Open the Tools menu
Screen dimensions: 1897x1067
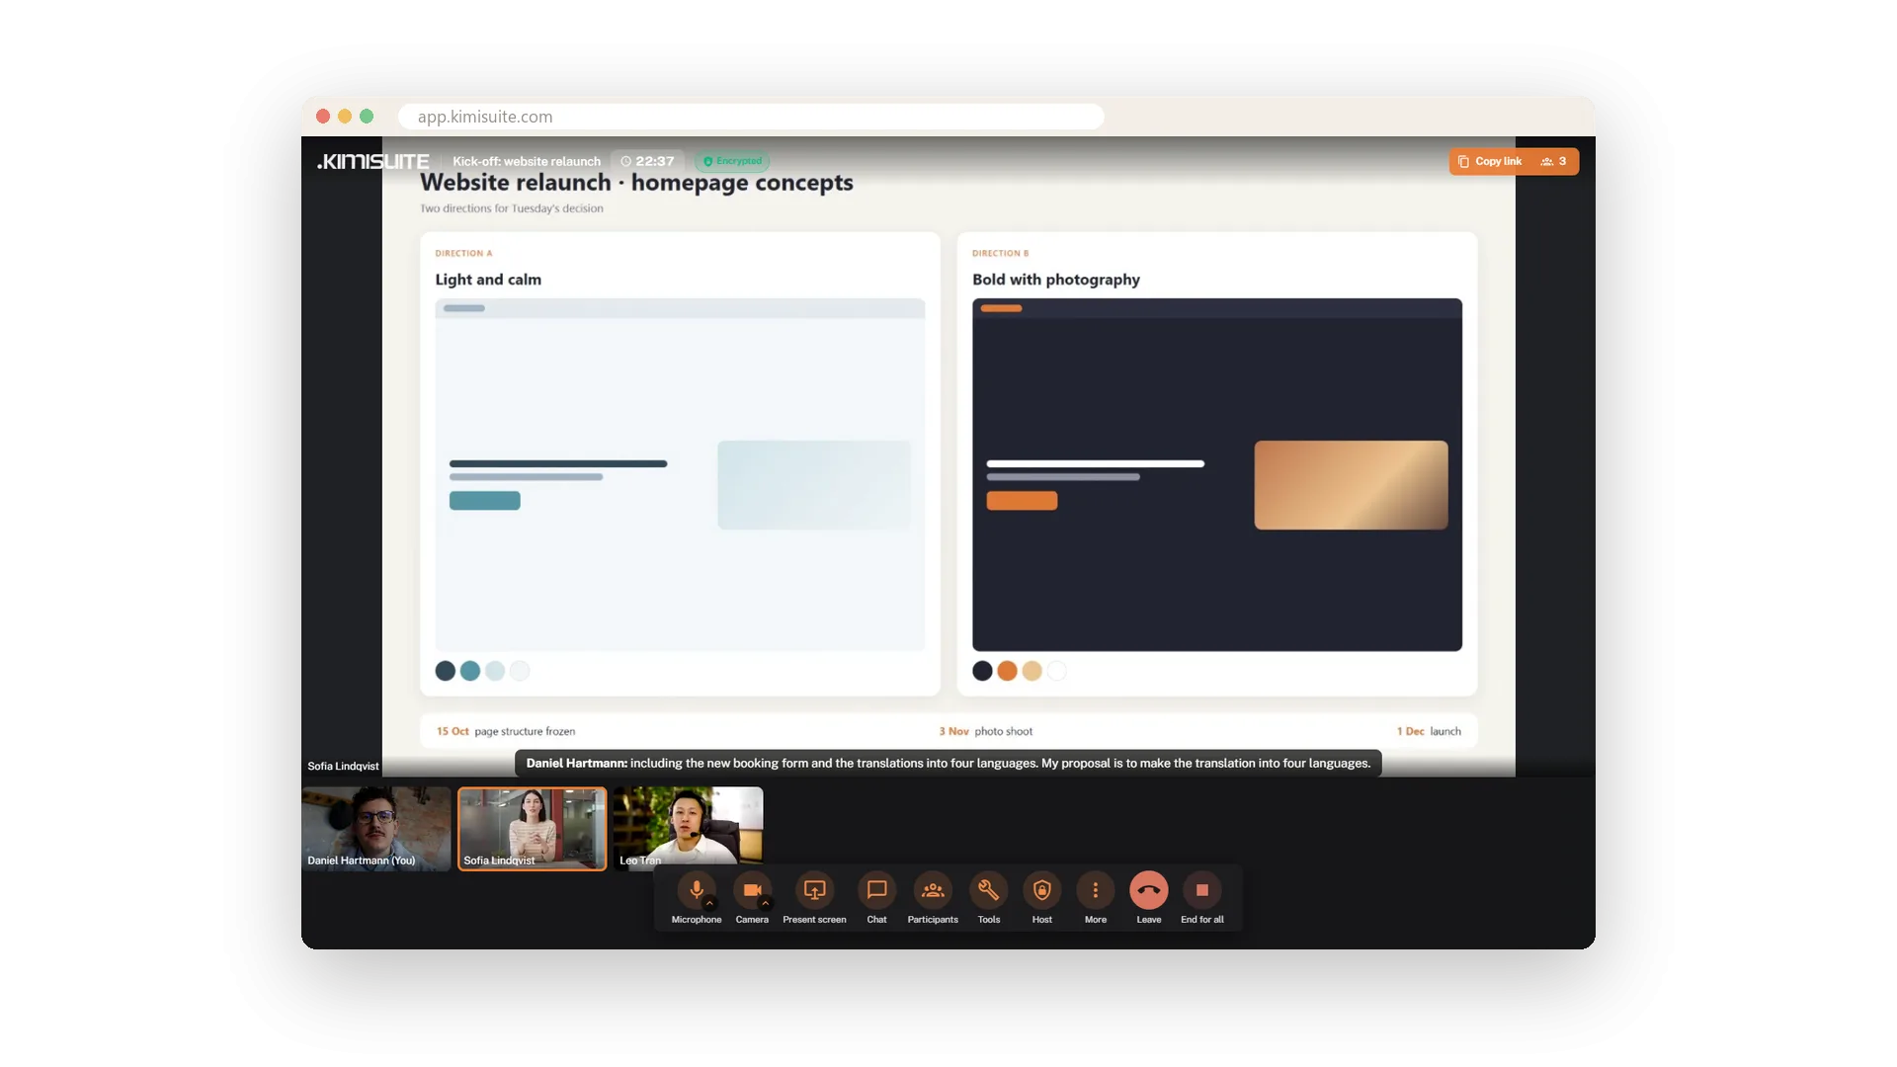[989, 889]
